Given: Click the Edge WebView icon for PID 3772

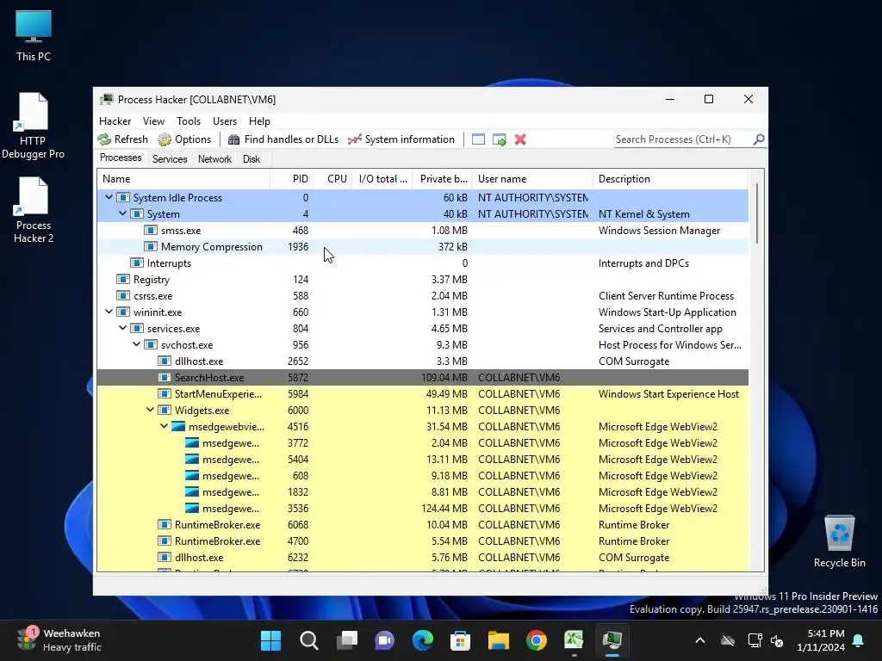Looking at the screenshot, I should point(192,443).
